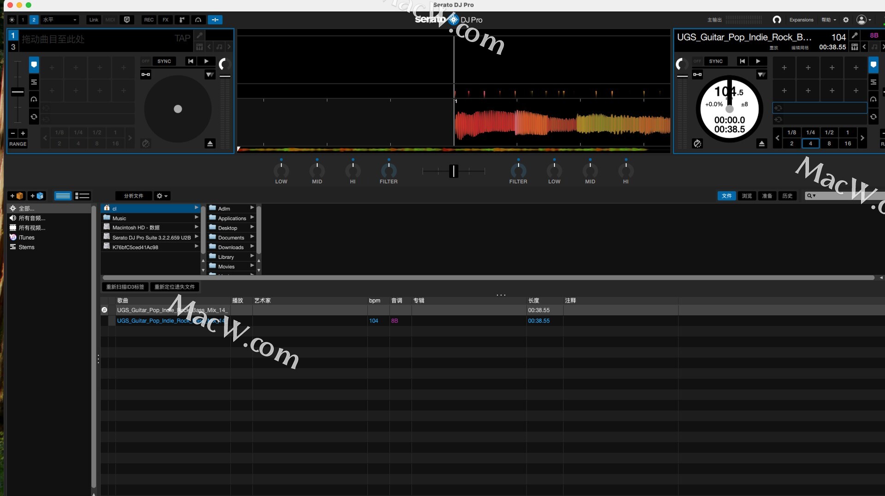Image resolution: width=885 pixels, height=496 pixels.
Task: Open Expansions in the top bar
Action: [x=801, y=20]
